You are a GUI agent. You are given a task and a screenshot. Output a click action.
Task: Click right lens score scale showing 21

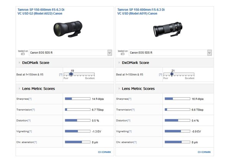tap(179, 74)
